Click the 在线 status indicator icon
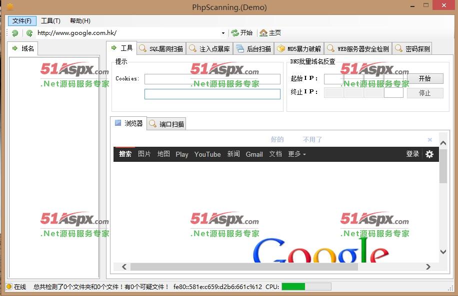Screen dimensions: 458x296 pyautogui.click(x=9, y=287)
